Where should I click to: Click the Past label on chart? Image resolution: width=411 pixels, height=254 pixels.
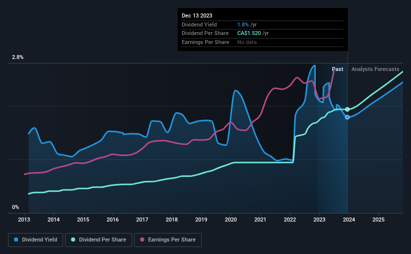[337, 69]
